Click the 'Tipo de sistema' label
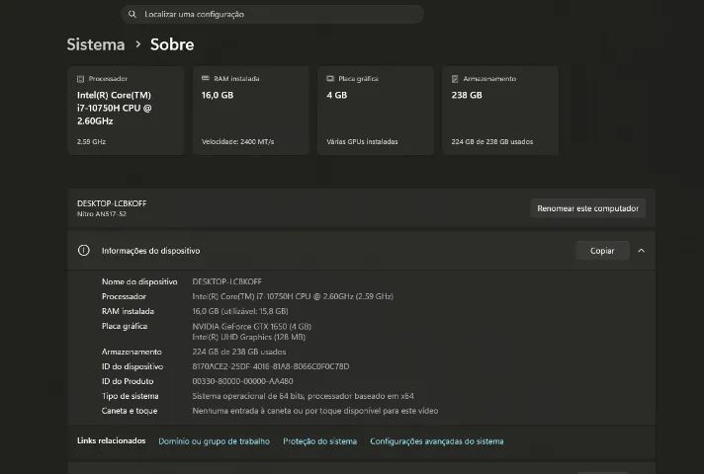This screenshot has height=474, width=704. [131, 396]
